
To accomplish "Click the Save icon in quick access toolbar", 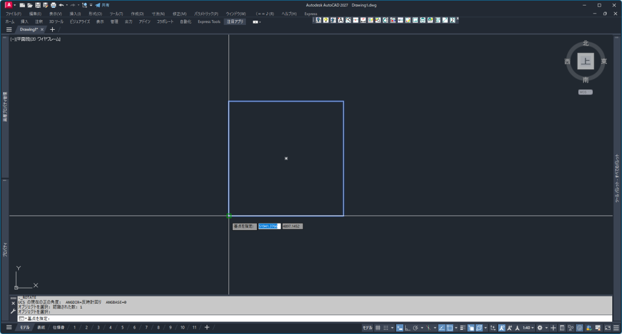I will 38,5.
